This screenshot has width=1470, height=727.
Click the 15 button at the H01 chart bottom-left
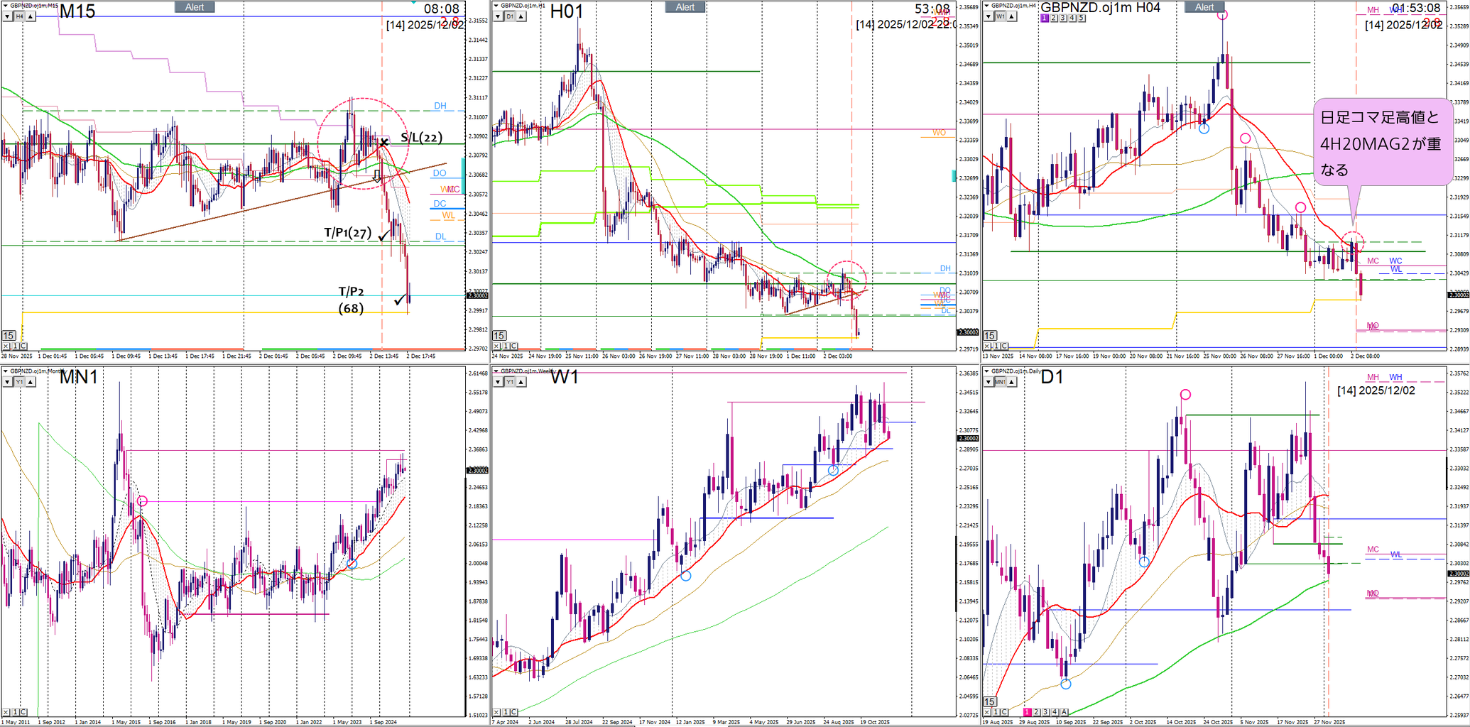499,335
